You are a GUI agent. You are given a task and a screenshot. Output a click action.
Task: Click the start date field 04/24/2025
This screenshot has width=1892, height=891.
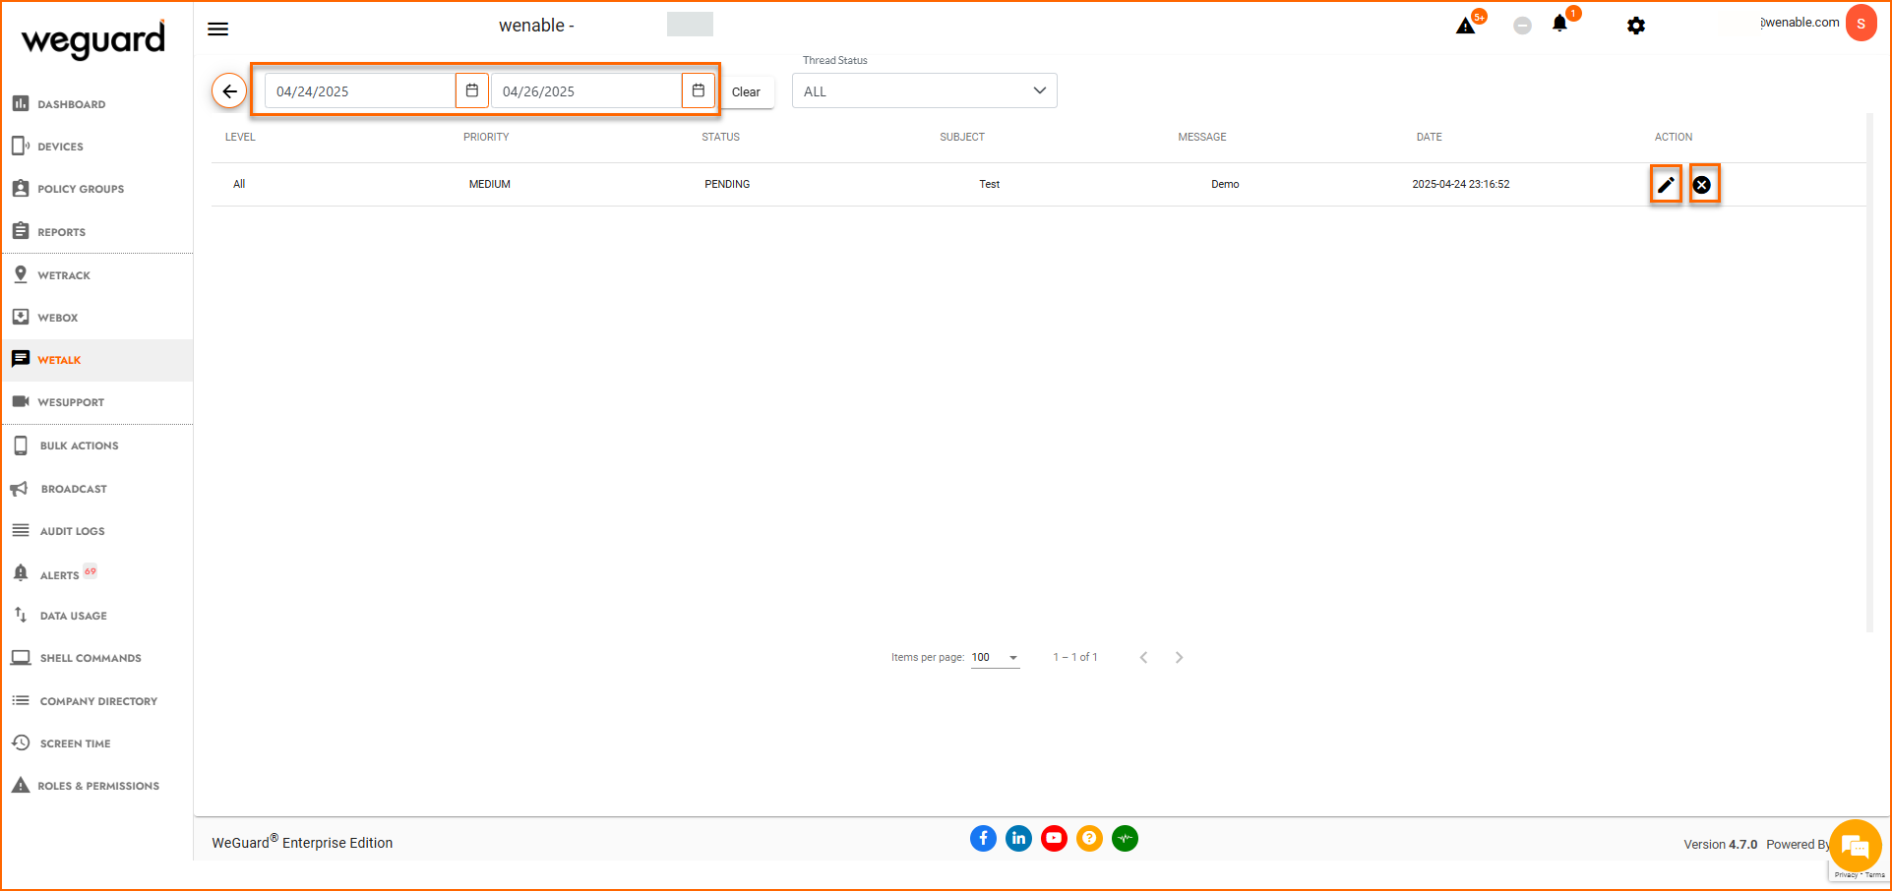(360, 90)
